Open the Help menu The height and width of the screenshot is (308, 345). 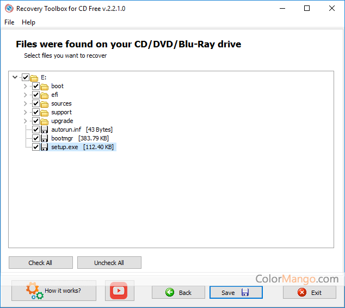tap(28, 22)
